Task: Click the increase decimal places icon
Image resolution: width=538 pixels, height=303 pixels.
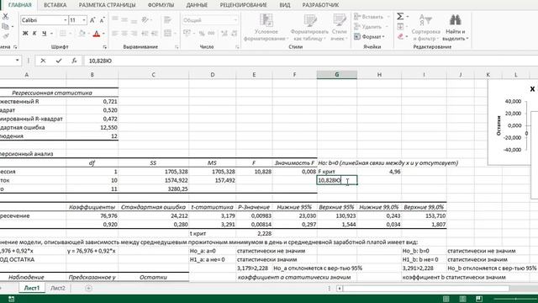Action: [224, 34]
